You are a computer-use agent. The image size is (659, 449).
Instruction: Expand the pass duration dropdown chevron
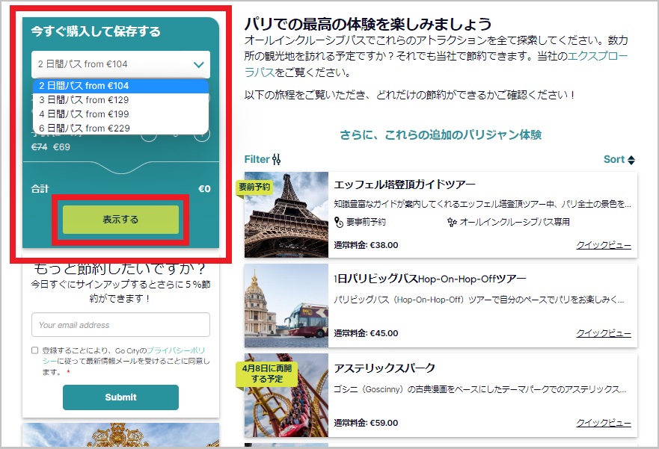point(198,65)
